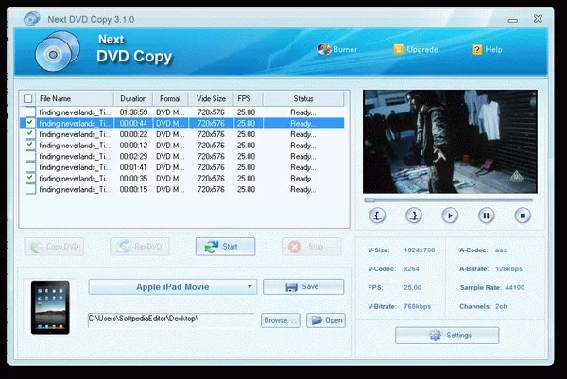Click the Rip DVD button
The height and width of the screenshot is (379, 567).
(140, 247)
